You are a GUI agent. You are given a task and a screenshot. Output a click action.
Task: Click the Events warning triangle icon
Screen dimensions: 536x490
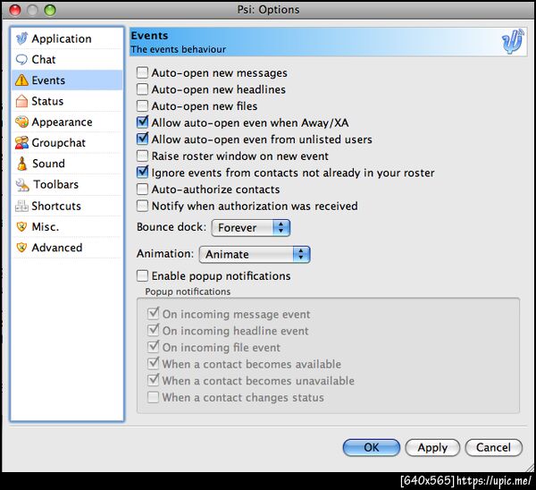tap(21, 80)
